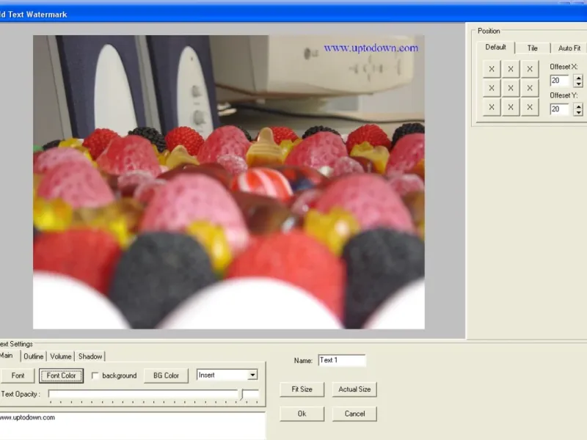587x440 pixels.
Task: Increase Offset Y with up arrow
Action: 579,106
